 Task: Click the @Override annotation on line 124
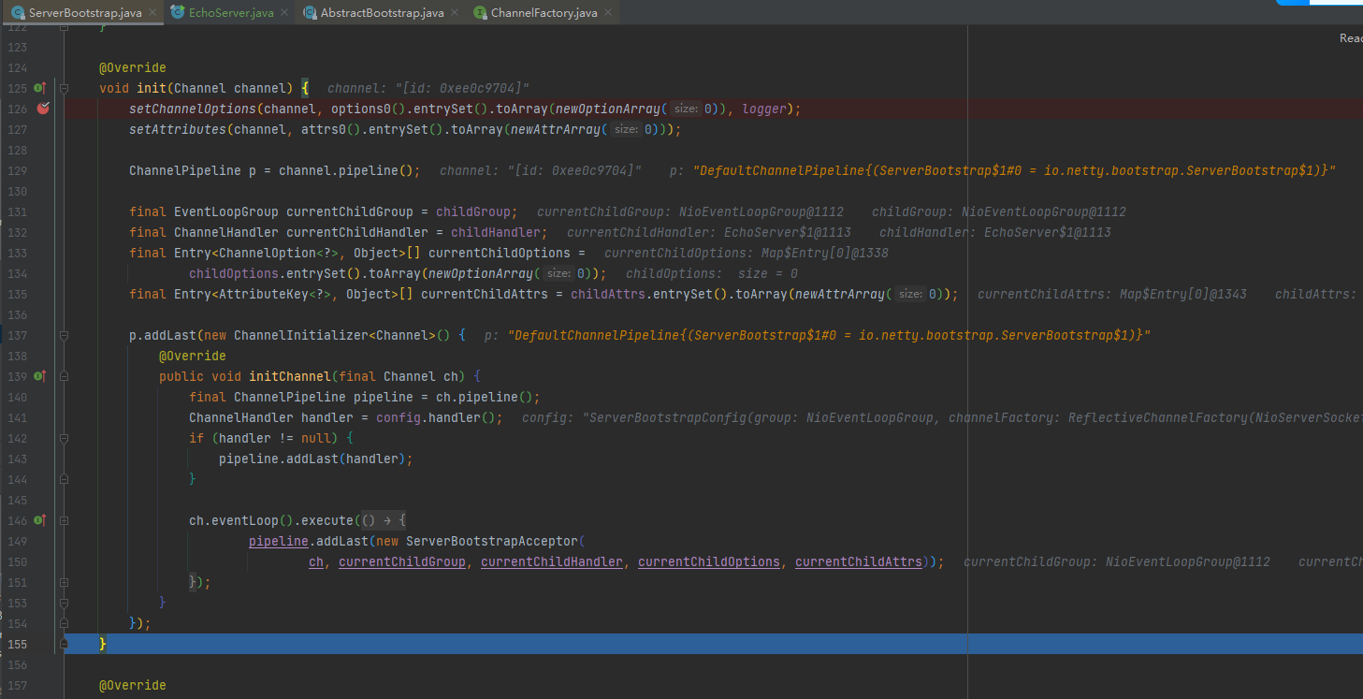[133, 67]
